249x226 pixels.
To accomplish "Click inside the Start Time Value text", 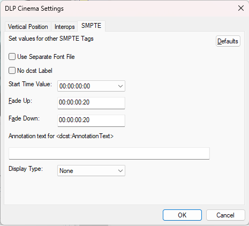I will (x=74, y=86).
